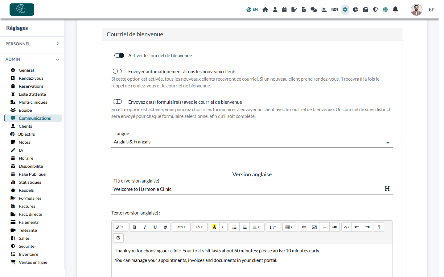Apply the yellow highlight color A button

click(214, 227)
